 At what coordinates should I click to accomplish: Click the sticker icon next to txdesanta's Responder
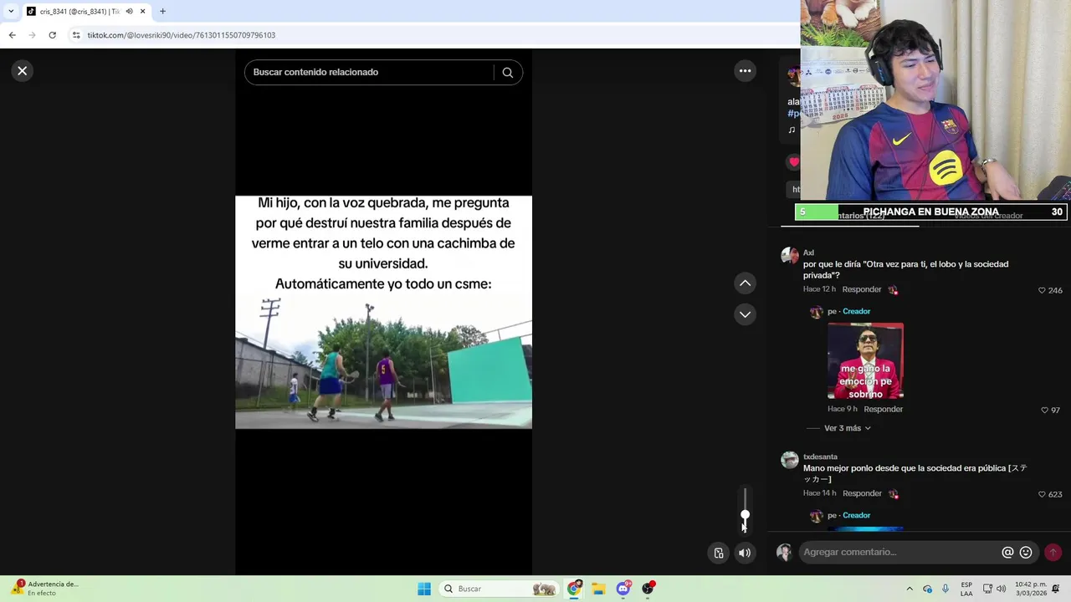click(x=893, y=493)
